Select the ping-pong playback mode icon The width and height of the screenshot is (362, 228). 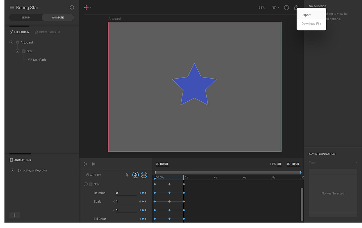tap(144, 175)
